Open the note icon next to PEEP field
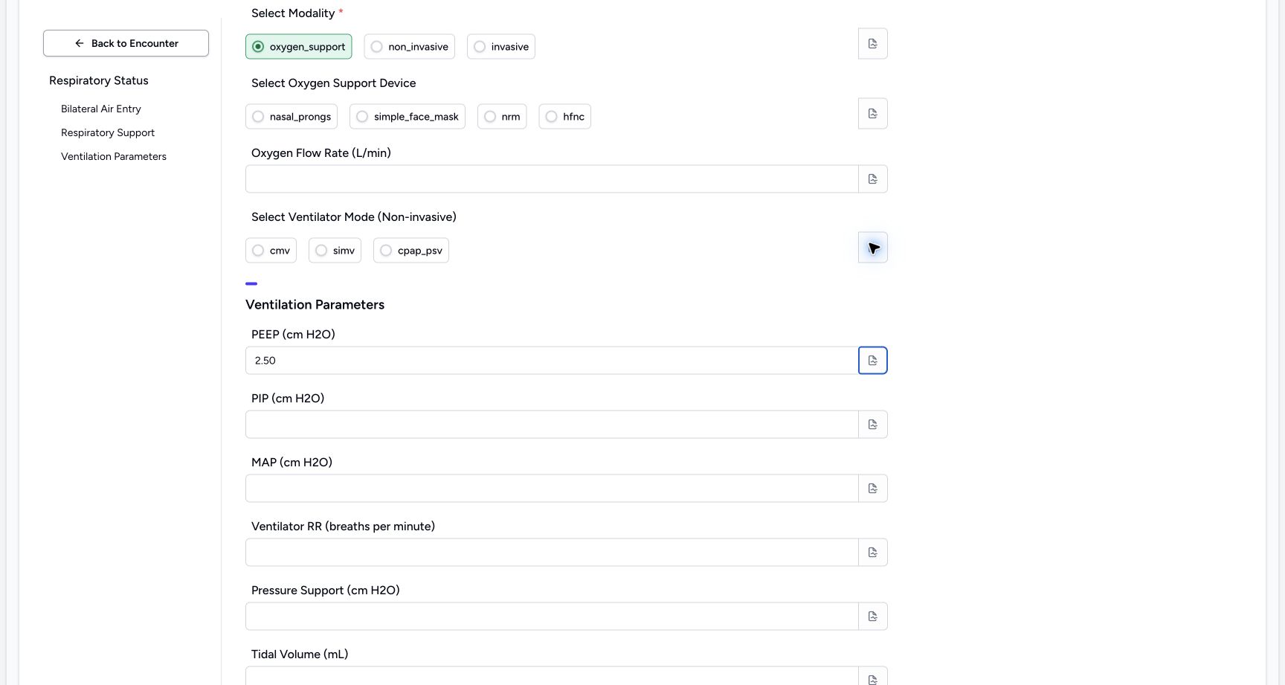This screenshot has height=685, width=1285. point(873,361)
